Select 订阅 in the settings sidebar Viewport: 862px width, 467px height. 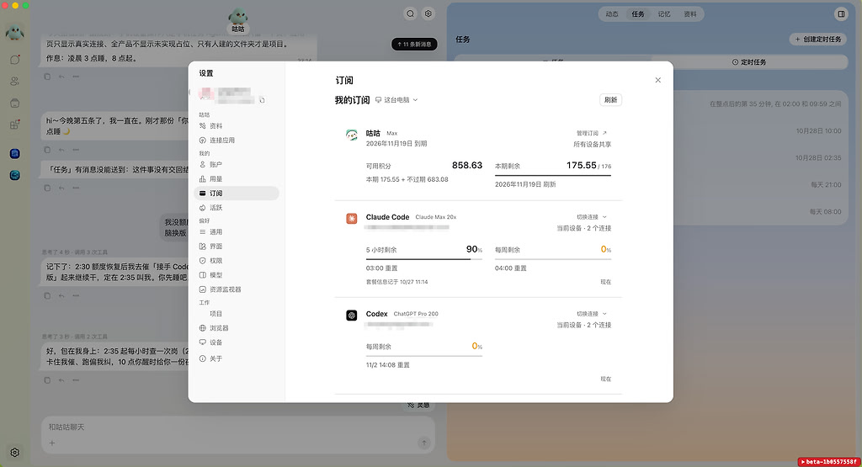[x=237, y=193]
